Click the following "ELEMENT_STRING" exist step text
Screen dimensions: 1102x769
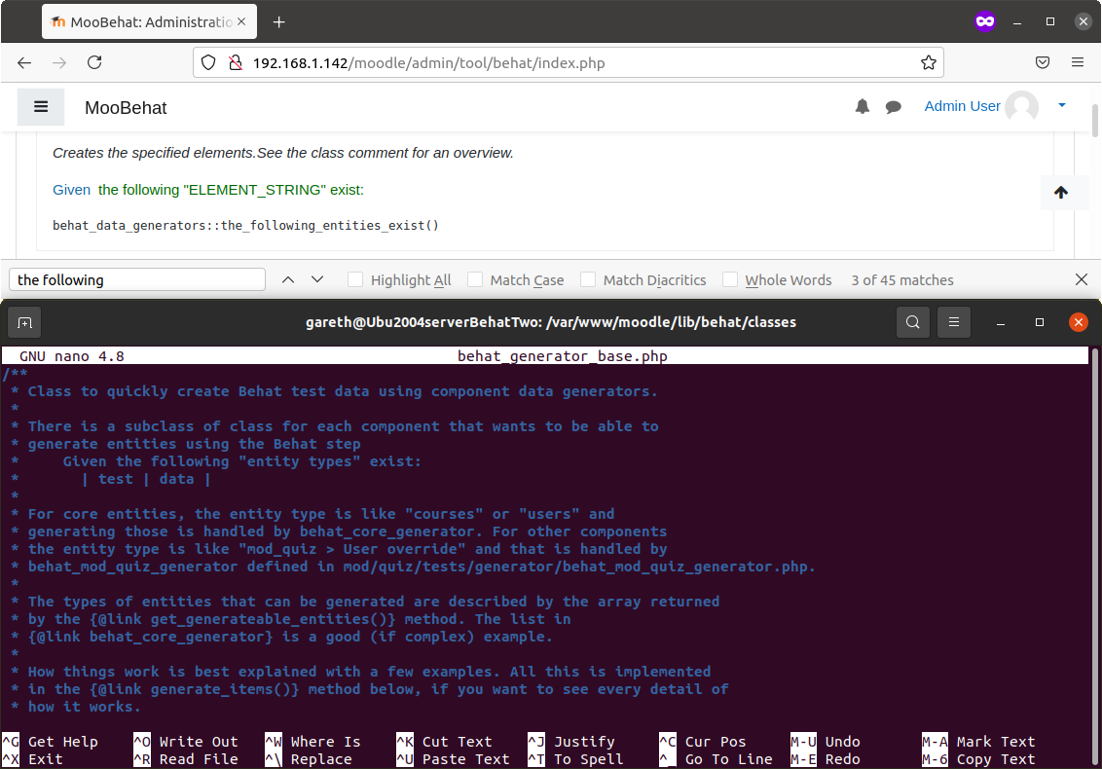pyautogui.click(x=232, y=190)
